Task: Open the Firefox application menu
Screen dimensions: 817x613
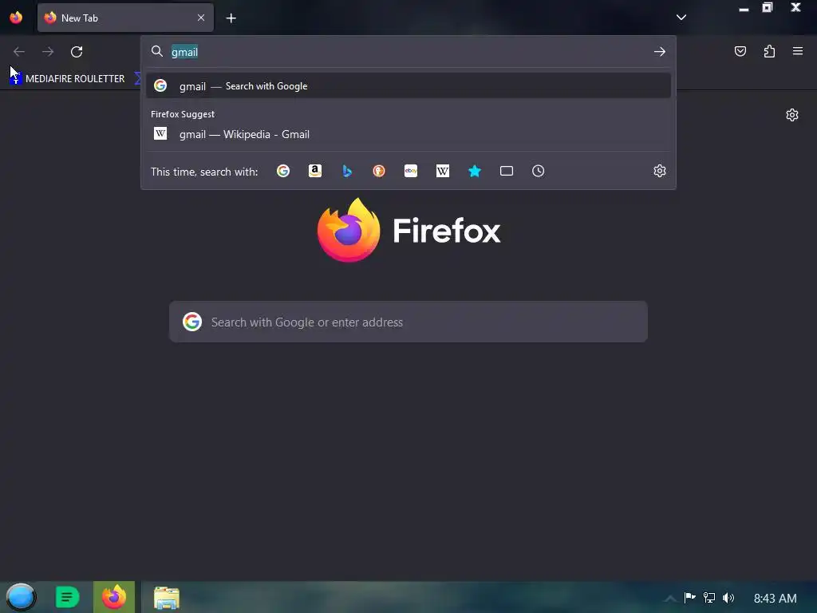Action: [x=798, y=51]
